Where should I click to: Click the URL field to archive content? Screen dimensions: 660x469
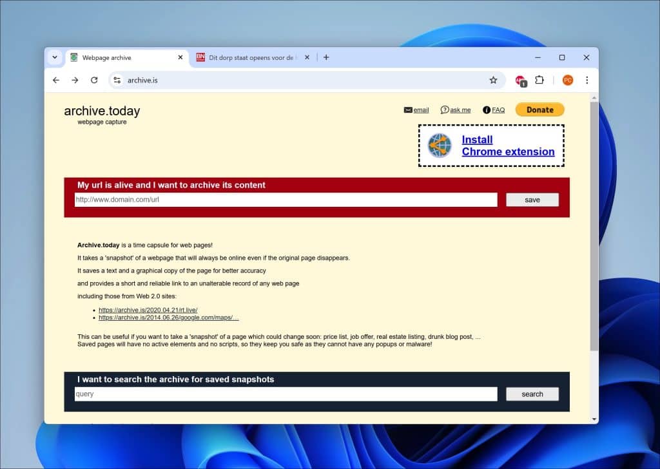286,200
